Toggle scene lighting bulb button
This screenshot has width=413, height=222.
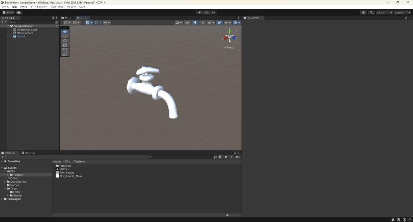195,23
